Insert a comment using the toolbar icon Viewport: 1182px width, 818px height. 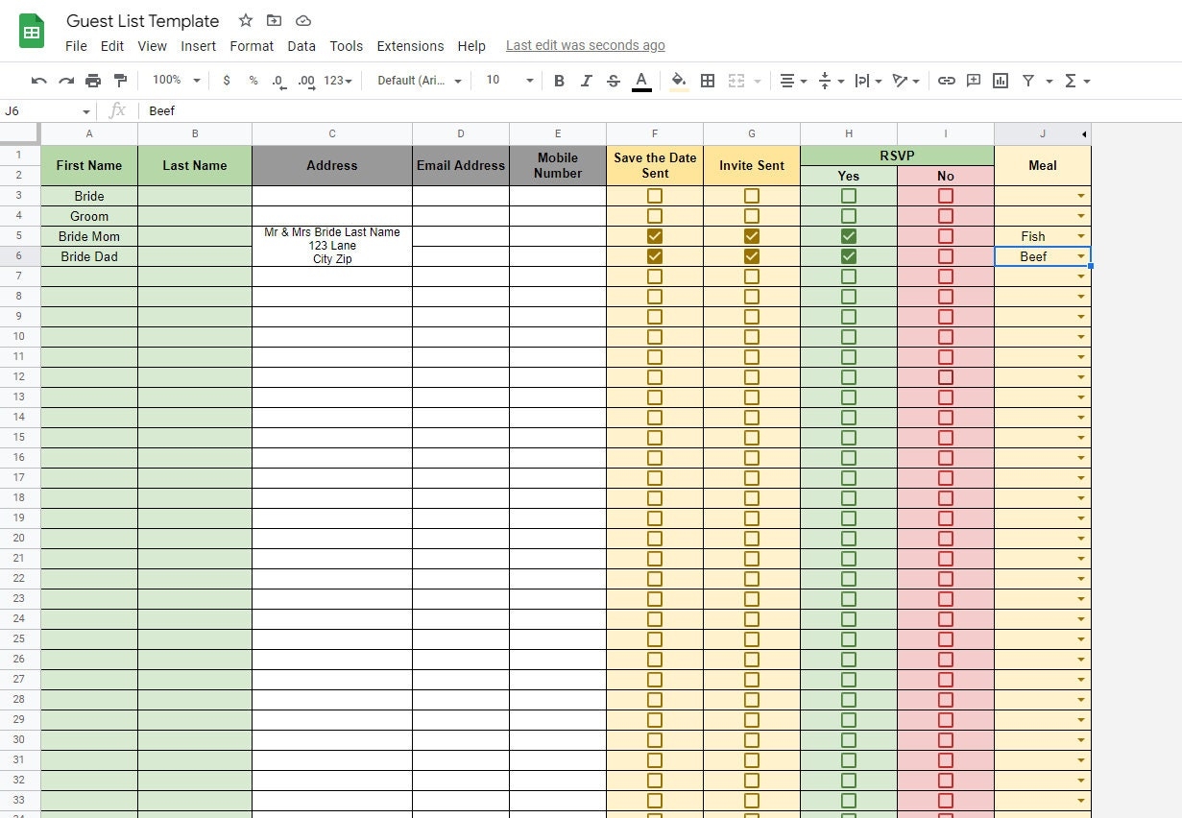(974, 81)
